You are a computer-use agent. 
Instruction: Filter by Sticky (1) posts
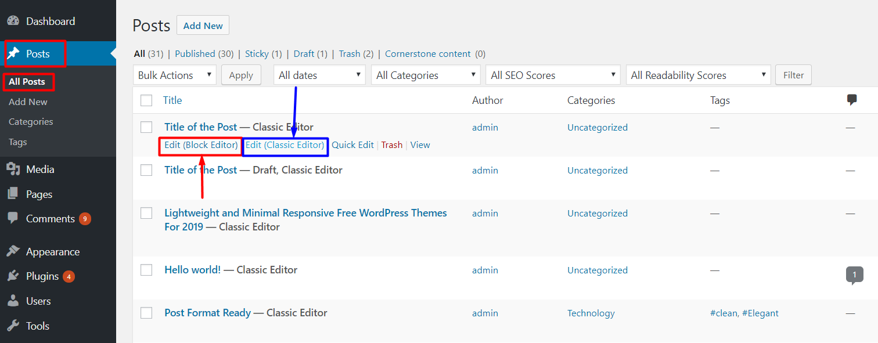click(264, 53)
